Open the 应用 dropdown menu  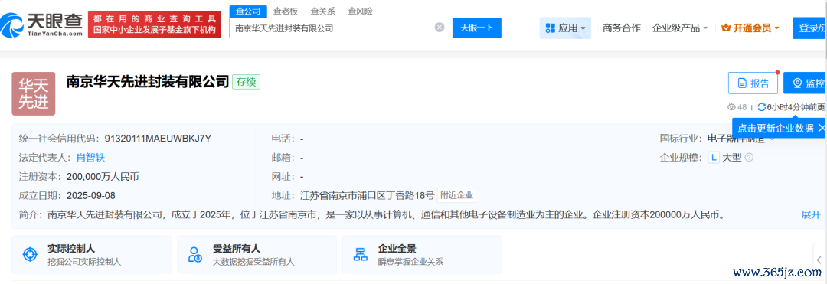pyautogui.click(x=565, y=28)
